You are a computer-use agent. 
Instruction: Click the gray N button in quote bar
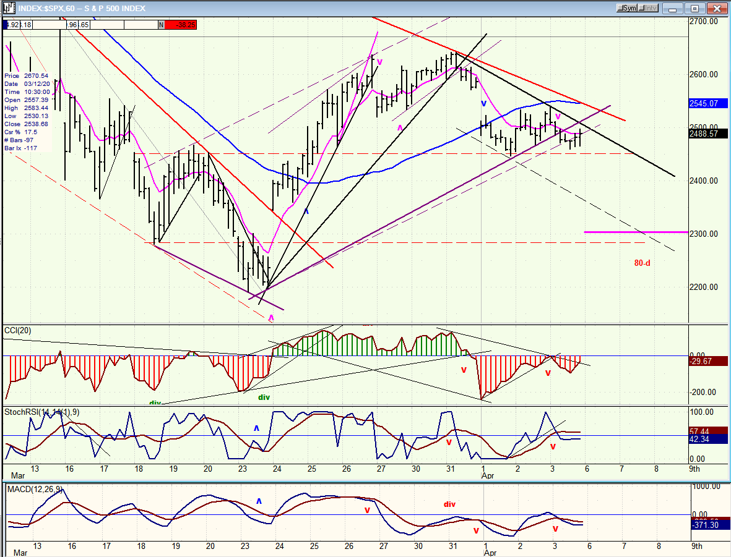click(162, 25)
